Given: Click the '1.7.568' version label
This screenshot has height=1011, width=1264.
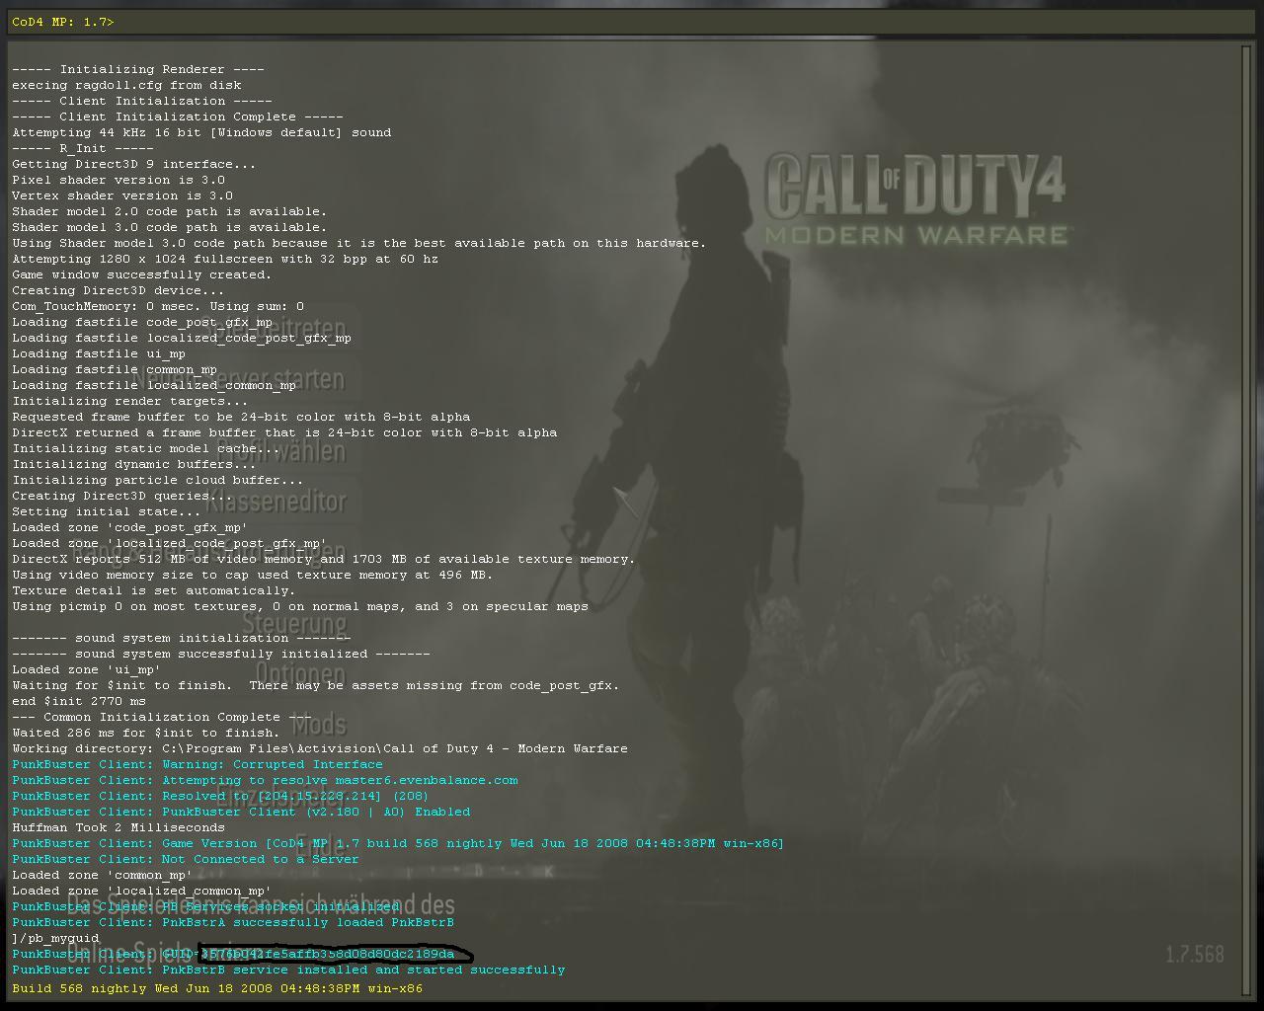Looking at the screenshot, I should 1195,955.
